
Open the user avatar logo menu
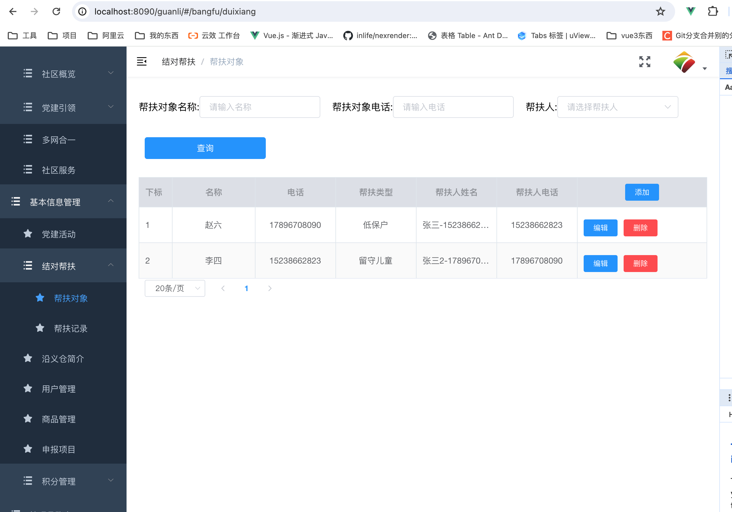pos(684,62)
